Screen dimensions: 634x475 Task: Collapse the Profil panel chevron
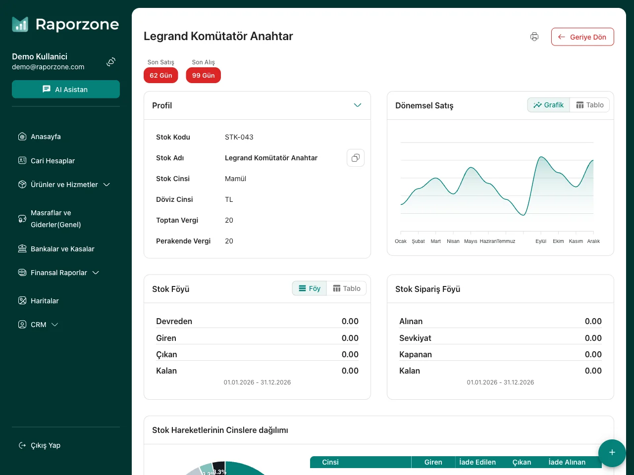(358, 105)
